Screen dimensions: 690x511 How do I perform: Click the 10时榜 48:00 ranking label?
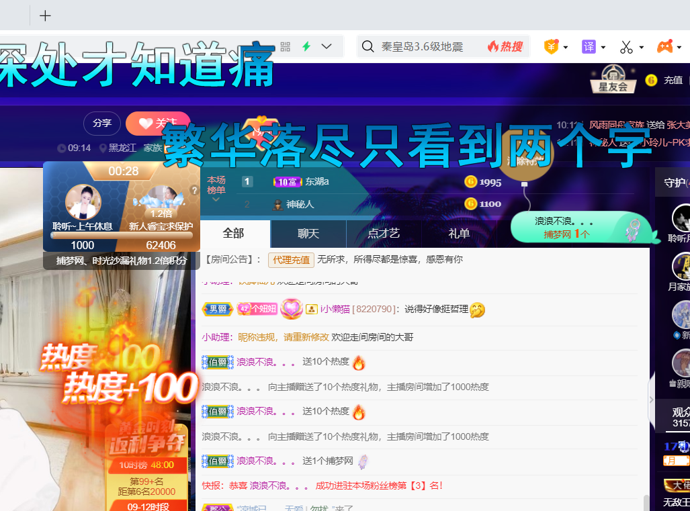[x=146, y=465]
